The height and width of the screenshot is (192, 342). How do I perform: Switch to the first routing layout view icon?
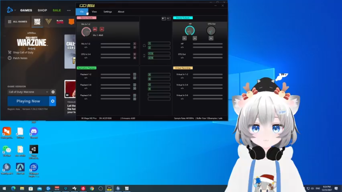164,19
